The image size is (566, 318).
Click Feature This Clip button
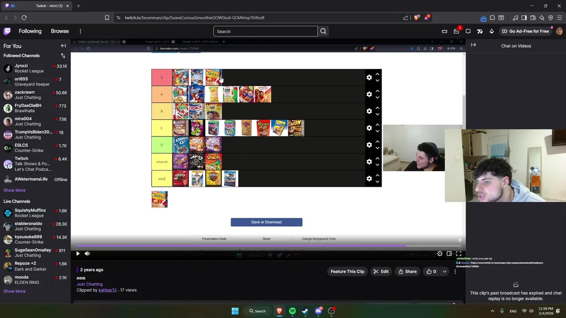[x=348, y=272]
